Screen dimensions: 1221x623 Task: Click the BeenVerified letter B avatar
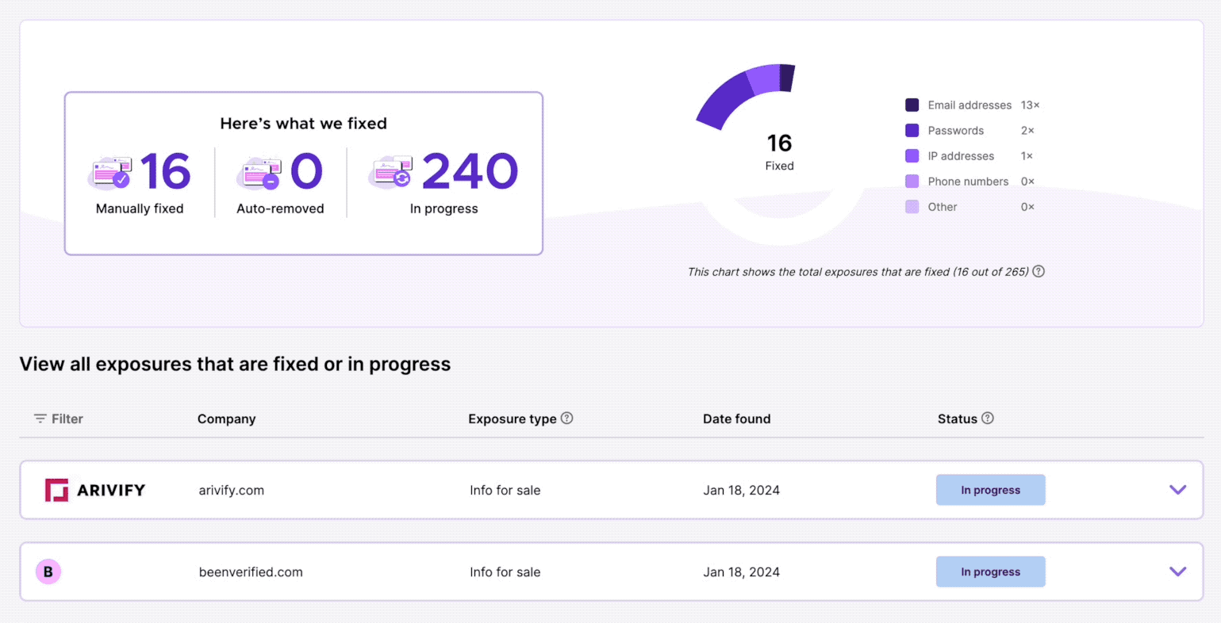(x=48, y=571)
